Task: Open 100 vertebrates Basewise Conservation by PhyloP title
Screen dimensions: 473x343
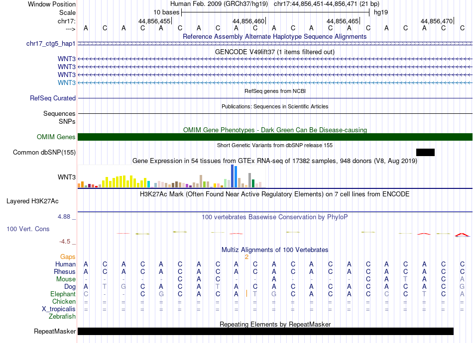Action: click(x=275, y=217)
